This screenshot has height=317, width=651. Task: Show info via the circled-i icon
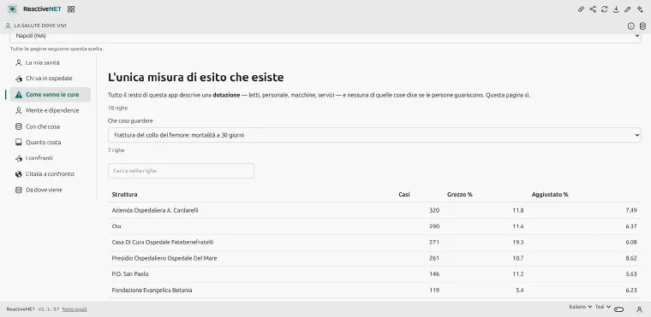(631, 26)
